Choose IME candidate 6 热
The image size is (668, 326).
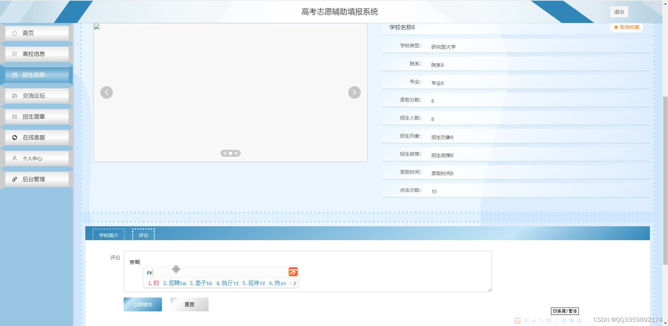click(x=278, y=283)
